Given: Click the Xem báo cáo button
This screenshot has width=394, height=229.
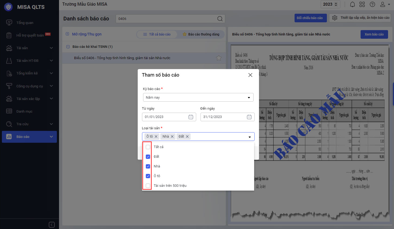Looking at the screenshot, I should coord(374,34).
